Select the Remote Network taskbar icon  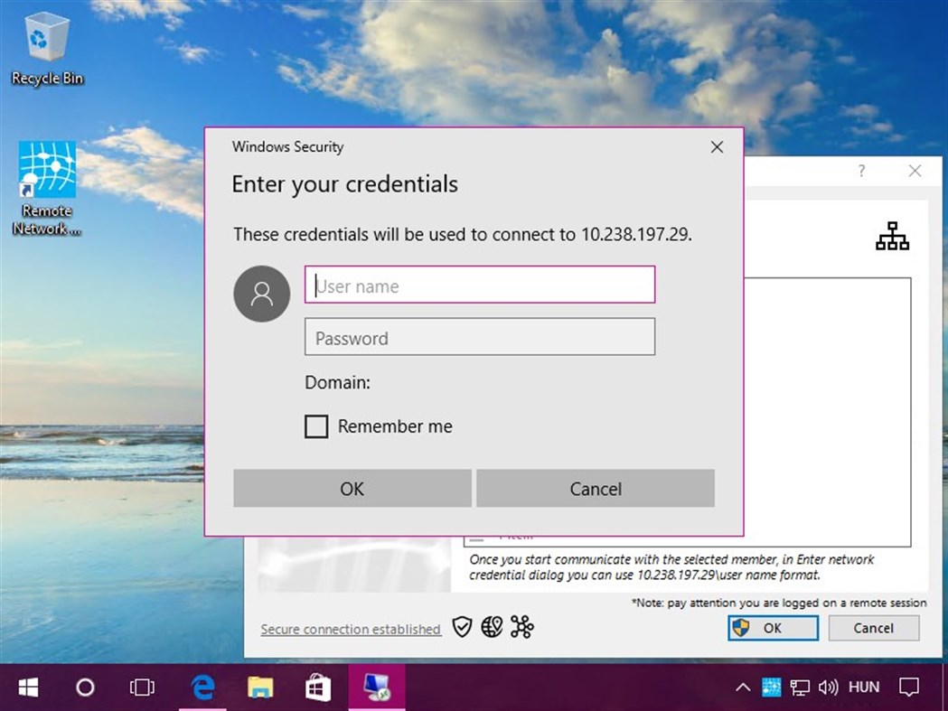(377, 687)
